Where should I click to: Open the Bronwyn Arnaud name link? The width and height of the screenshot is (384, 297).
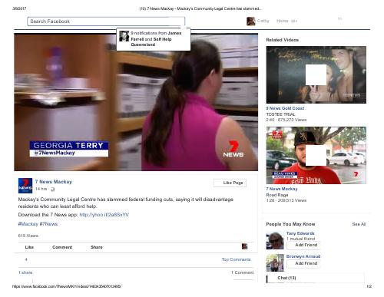[x=303, y=256]
